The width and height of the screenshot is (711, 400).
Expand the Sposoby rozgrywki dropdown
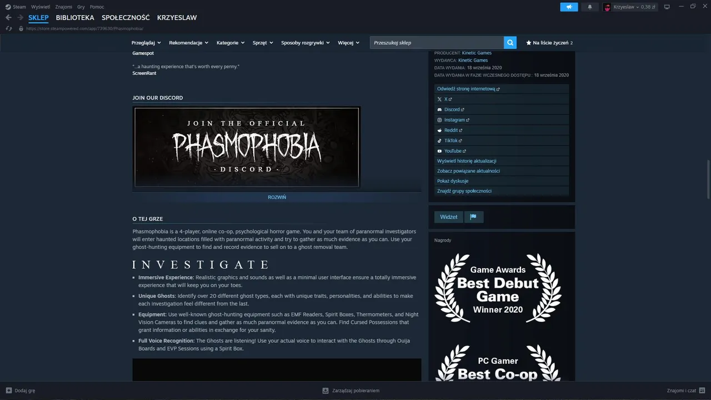pos(306,42)
